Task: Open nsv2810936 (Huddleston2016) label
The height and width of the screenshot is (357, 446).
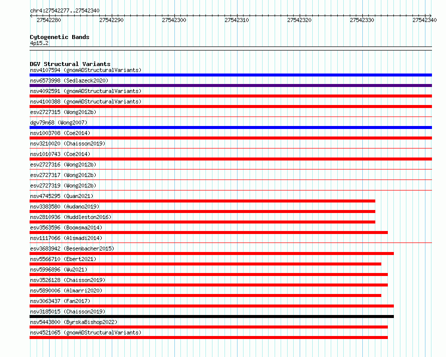Action: pyautogui.click(x=71, y=217)
